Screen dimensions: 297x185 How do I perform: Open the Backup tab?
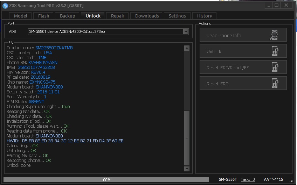point(68,16)
